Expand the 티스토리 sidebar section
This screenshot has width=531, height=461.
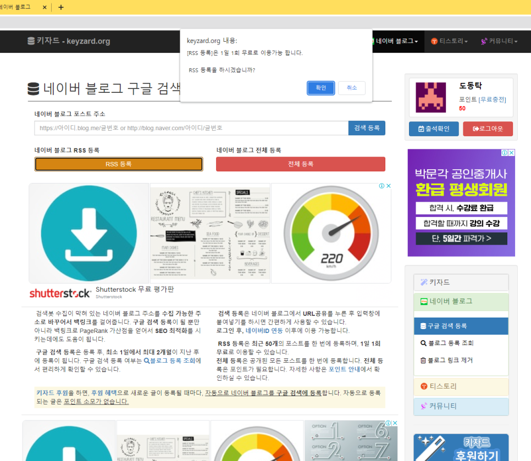coord(461,386)
